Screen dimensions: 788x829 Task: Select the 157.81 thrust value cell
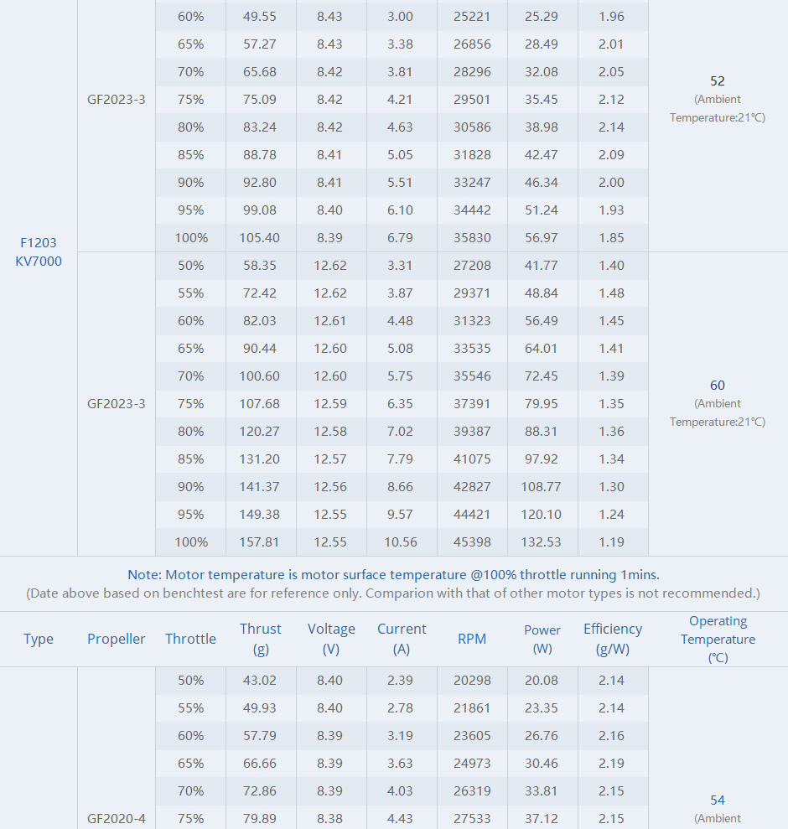(260, 542)
